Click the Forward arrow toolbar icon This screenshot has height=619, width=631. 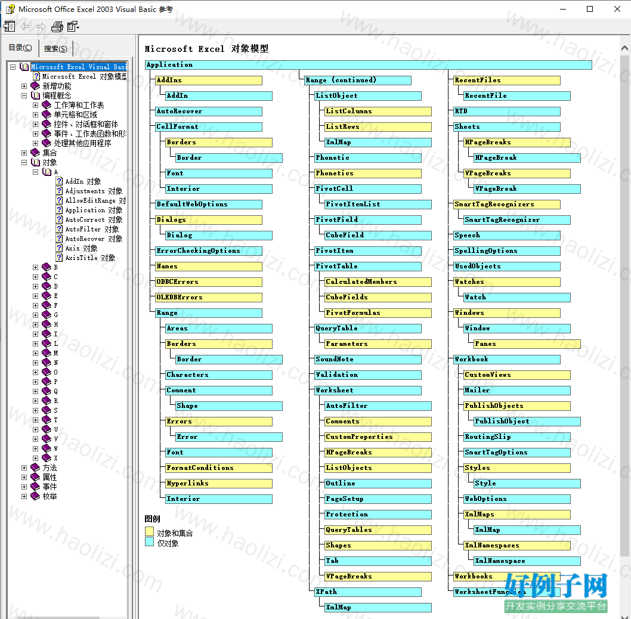tap(41, 27)
